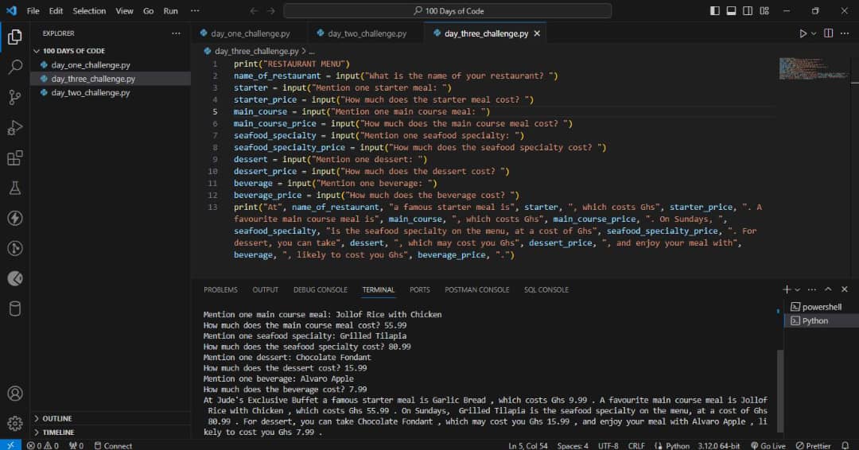Switch to PORTS panel tab
Viewport: 859px width, 450px height.
[x=420, y=289]
